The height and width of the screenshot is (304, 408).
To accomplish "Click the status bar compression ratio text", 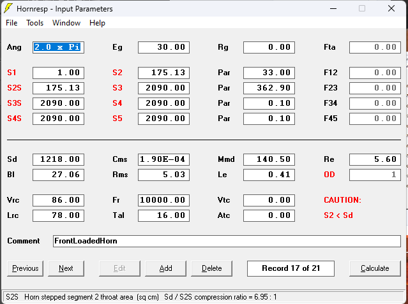I will (x=220, y=297).
